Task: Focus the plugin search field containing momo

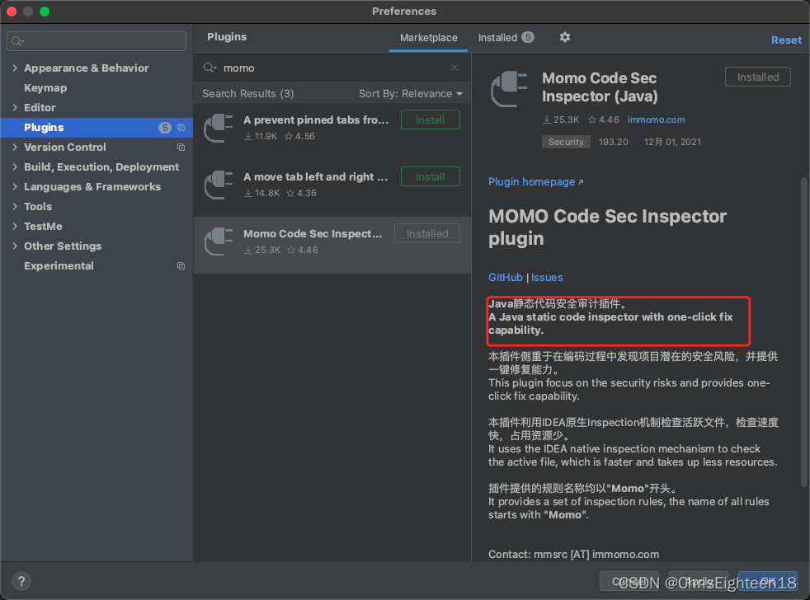Action: point(332,68)
